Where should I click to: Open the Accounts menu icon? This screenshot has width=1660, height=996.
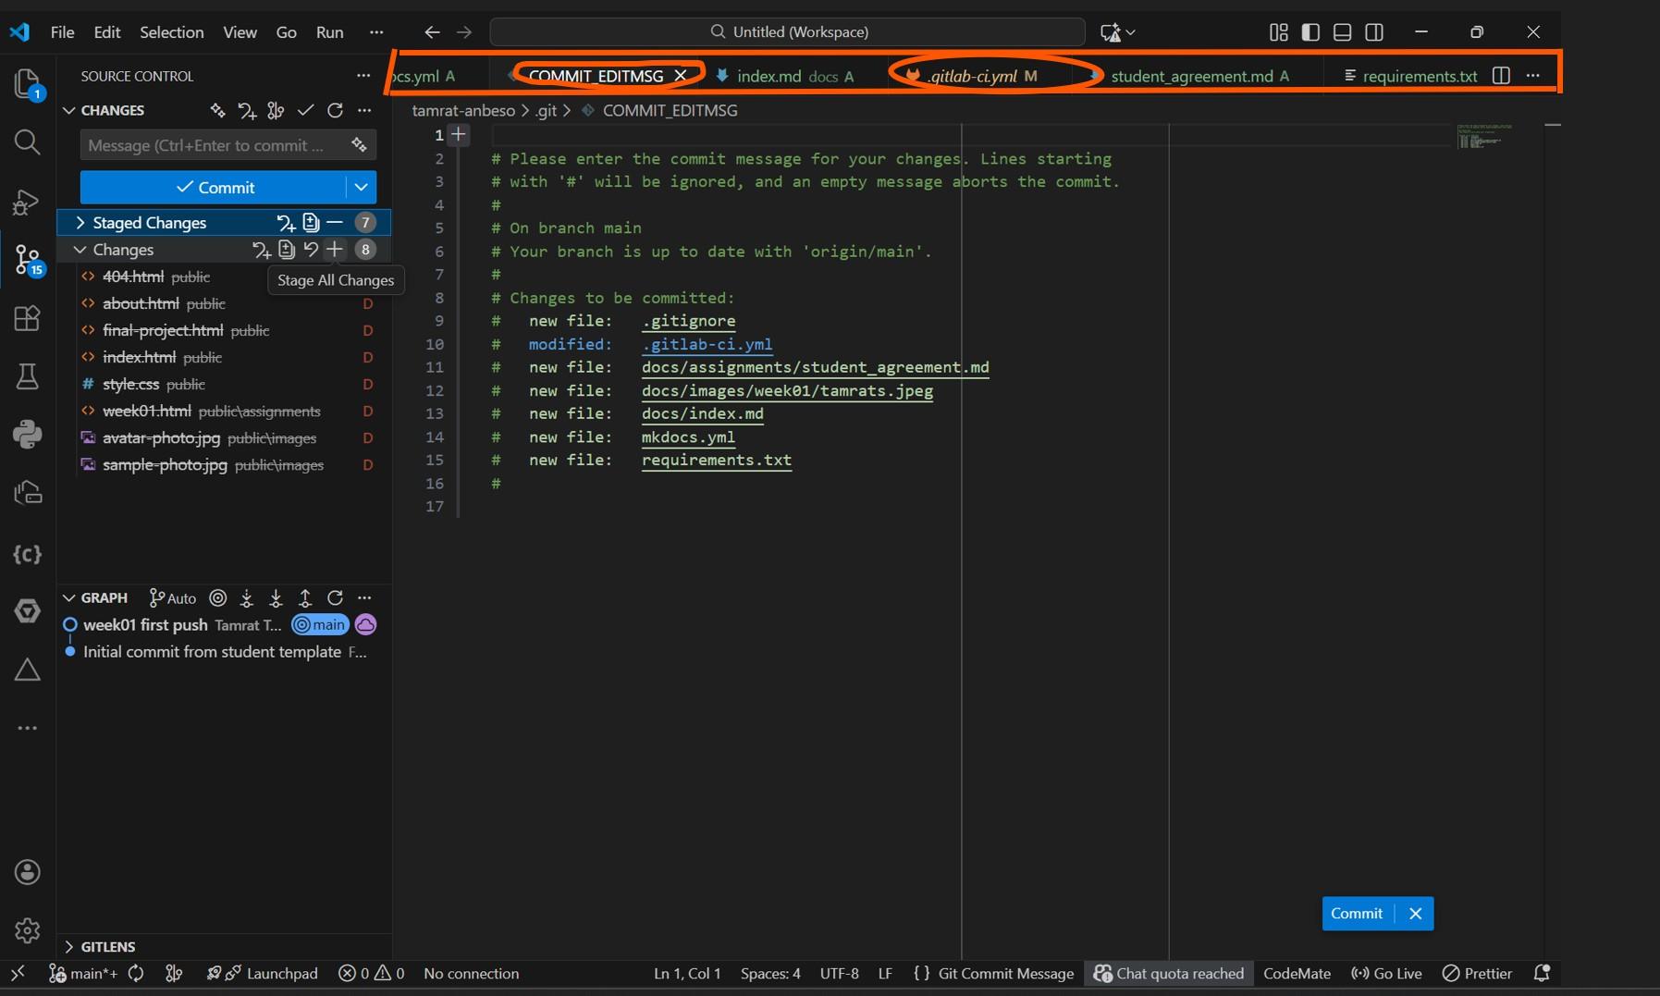pyautogui.click(x=28, y=872)
